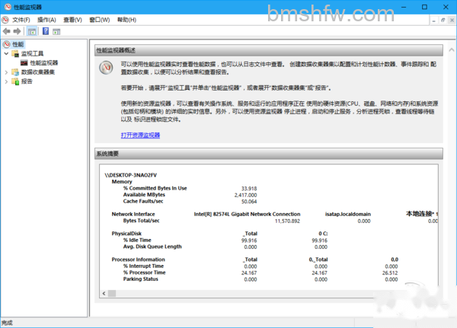Select the 性能监视器 tree item label
457x328 pixels.
pyautogui.click(x=44, y=62)
